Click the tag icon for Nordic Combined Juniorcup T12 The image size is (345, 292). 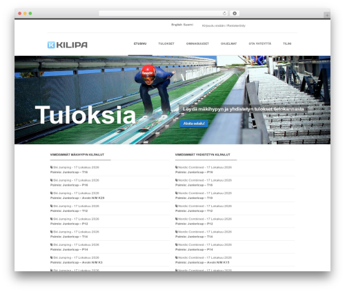tap(177, 206)
